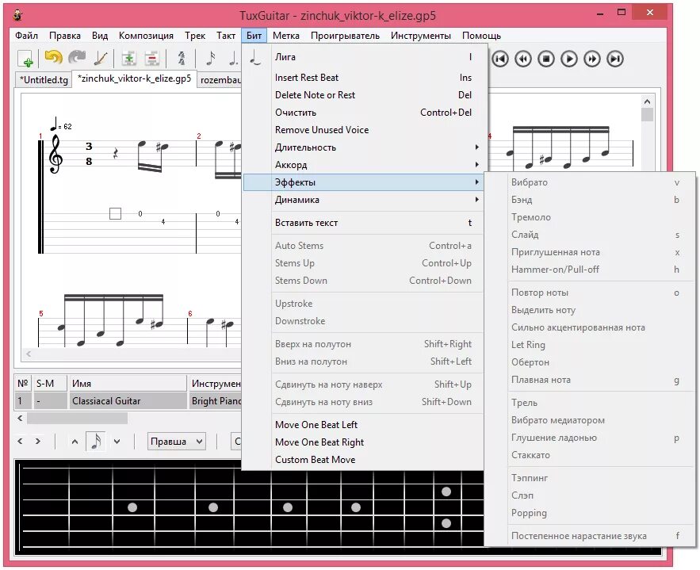Toggle Слайд effect in submenu
Screen dimensions: 700x570
coord(590,235)
